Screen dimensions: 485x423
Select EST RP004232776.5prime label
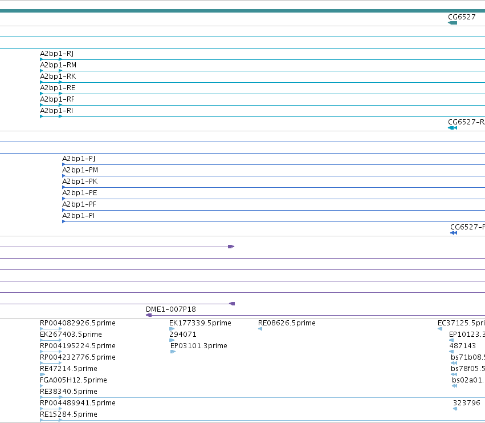pos(78,357)
